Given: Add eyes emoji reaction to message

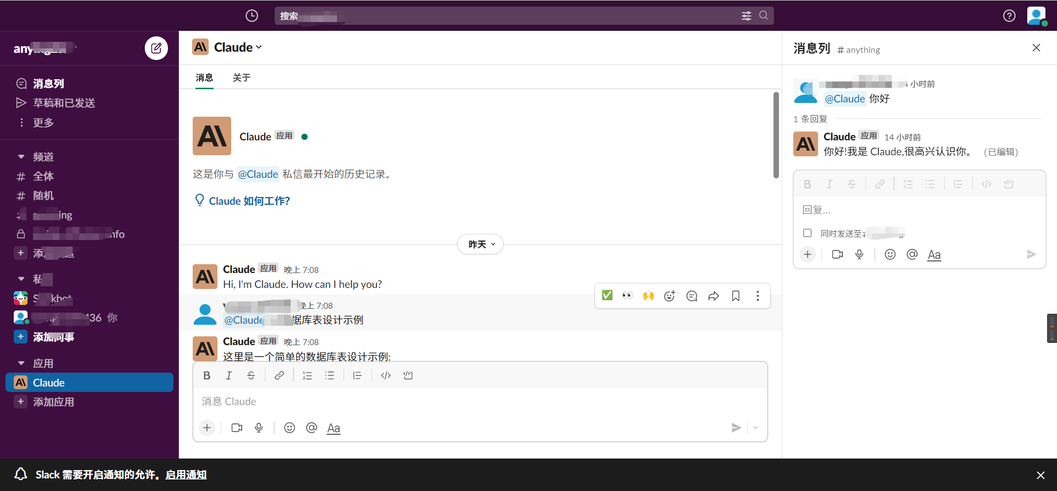Looking at the screenshot, I should [628, 296].
